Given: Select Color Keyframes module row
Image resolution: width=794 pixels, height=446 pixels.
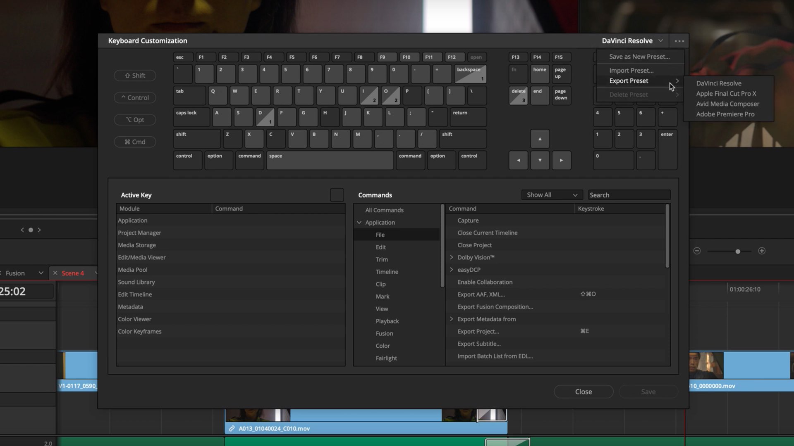Looking at the screenshot, I should pos(230,332).
